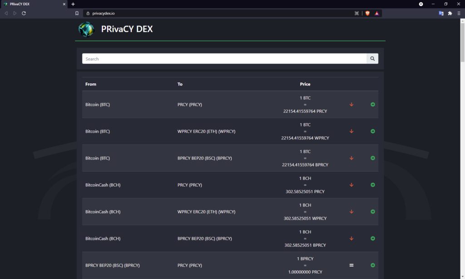465x279 pixels.
Task: Open Brave Shields lion icon
Action: tap(367, 13)
